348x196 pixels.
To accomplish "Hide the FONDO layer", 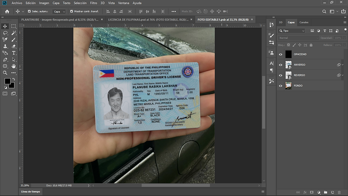I will (281, 86).
